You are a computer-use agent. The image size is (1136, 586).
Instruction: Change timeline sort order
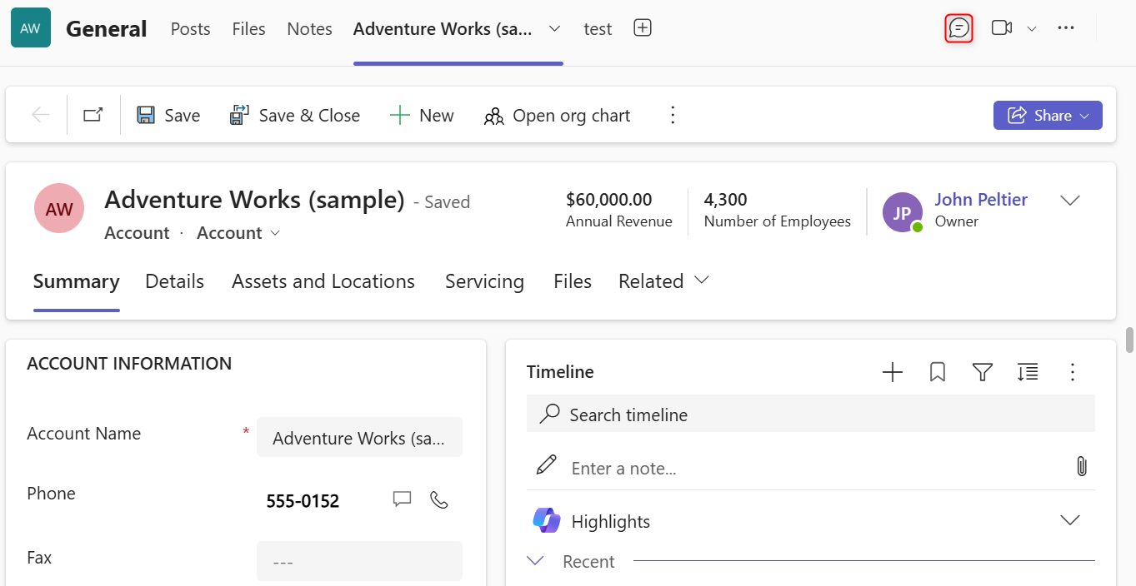(1028, 372)
